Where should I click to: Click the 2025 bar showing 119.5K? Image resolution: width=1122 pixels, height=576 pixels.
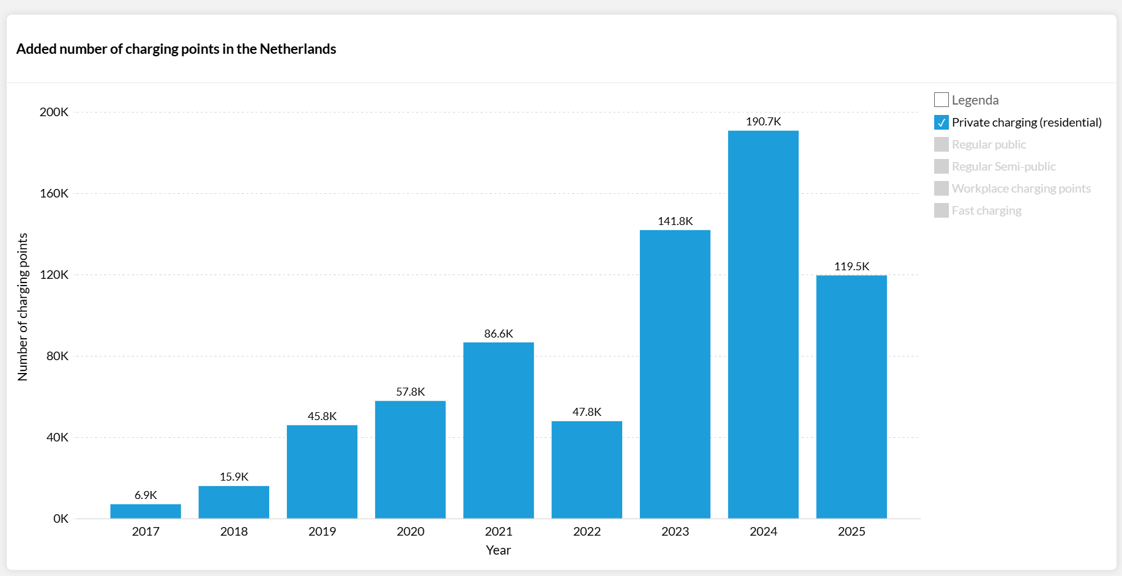(x=851, y=396)
